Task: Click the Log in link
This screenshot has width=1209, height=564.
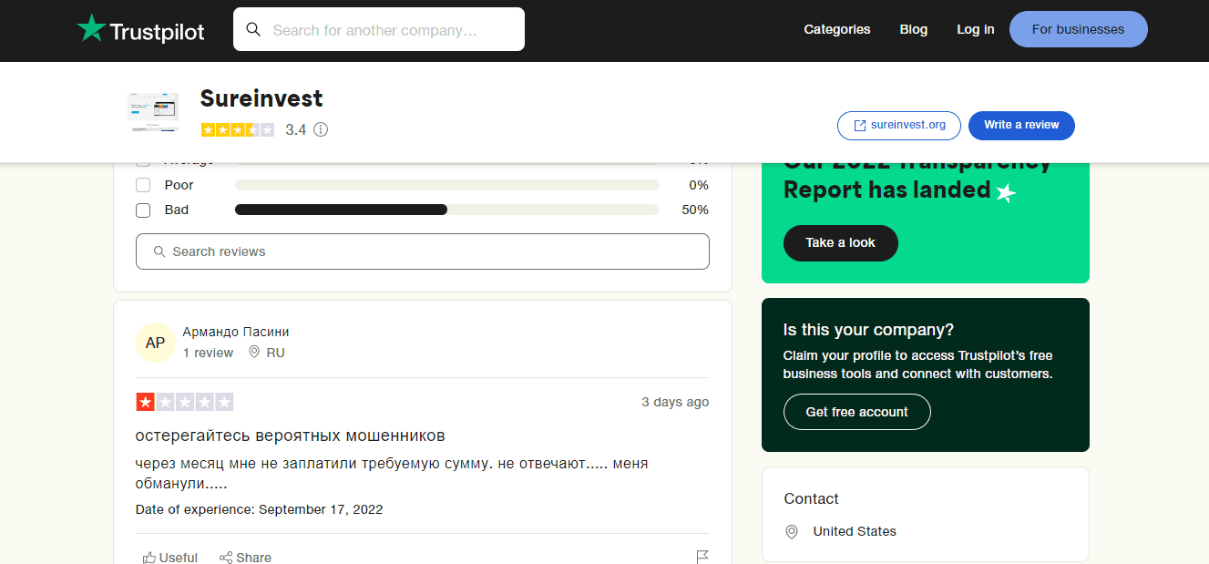Action: pos(975,29)
